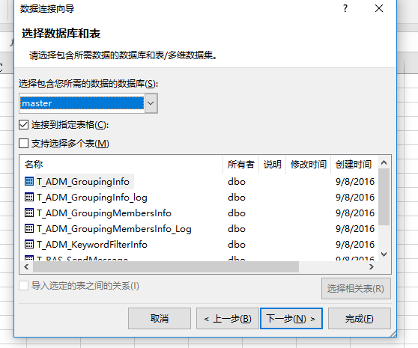Click dbo owner of T_ADM_GroupingInfo_log

pos(237,198)
